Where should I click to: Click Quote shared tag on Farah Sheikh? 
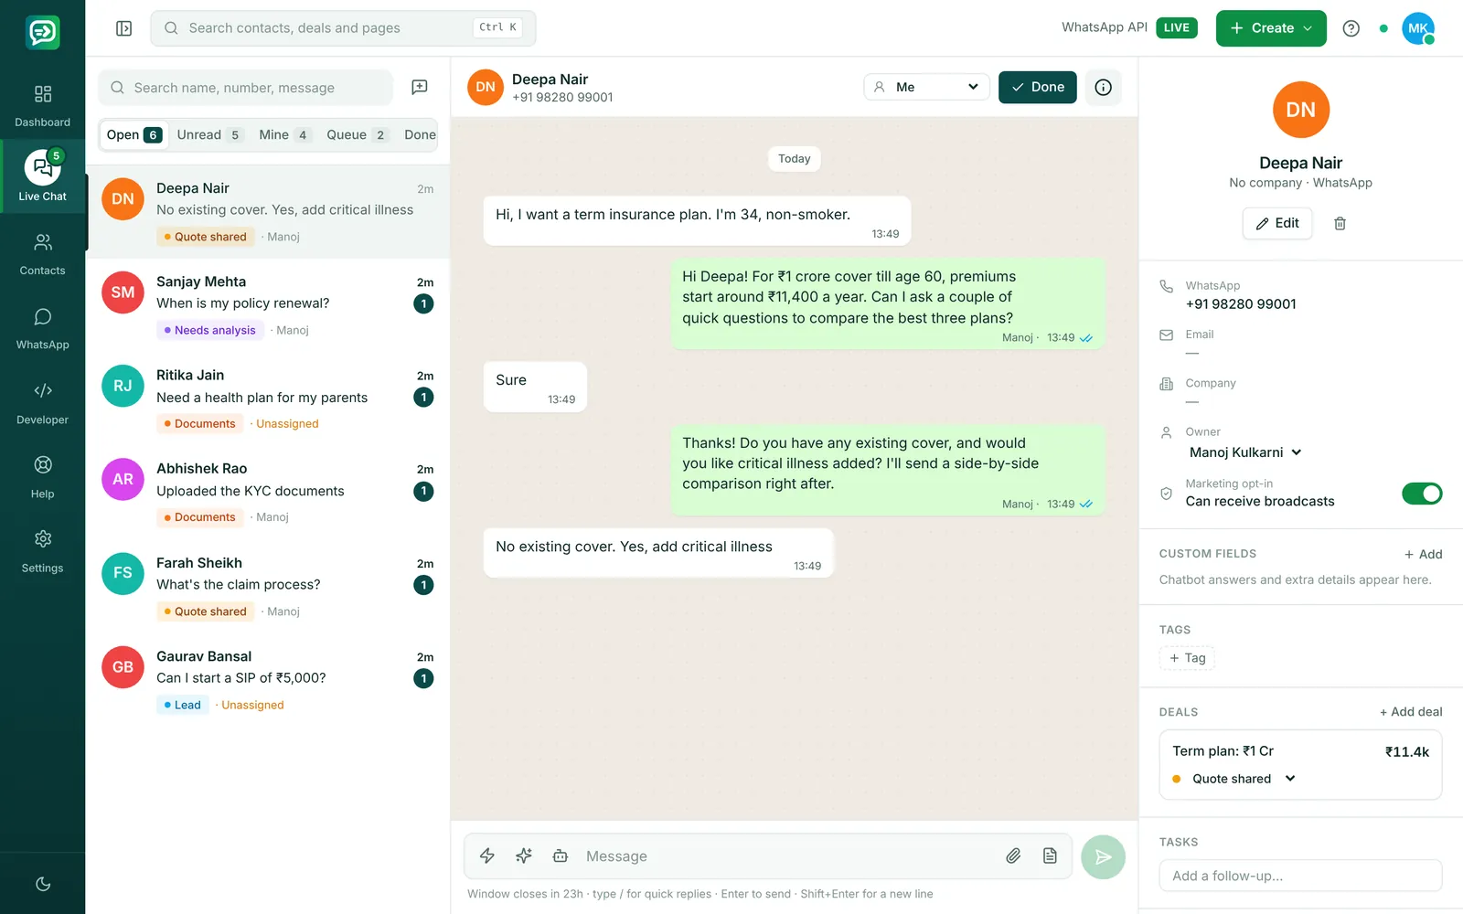point(205,611)
